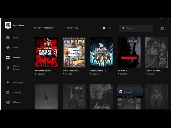This screenshot has width=171, height=128.
Task: Click the Library menu label
Action: click(16, 58)
